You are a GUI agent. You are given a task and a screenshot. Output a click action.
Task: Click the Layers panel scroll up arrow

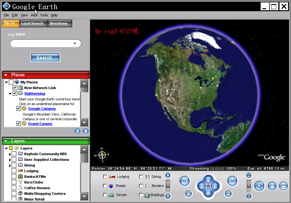click(x=84, y=149)
